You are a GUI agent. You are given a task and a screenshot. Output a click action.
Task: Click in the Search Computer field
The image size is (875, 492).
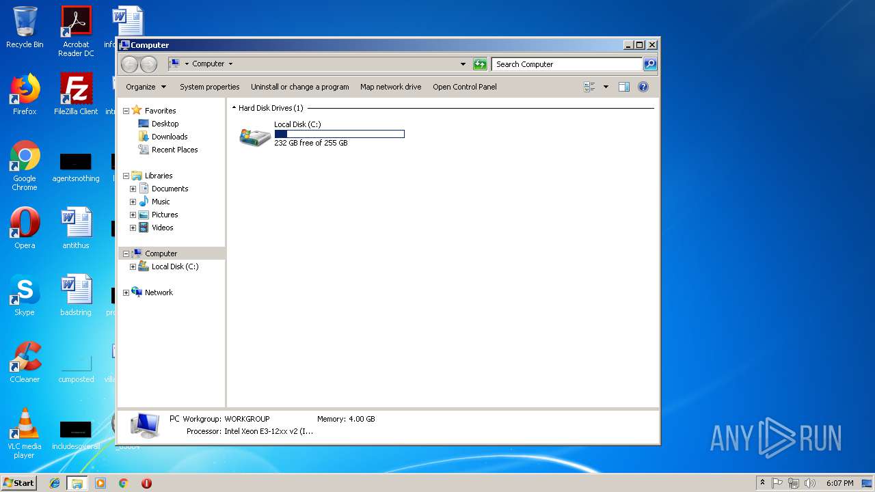[x=567, y=64]
